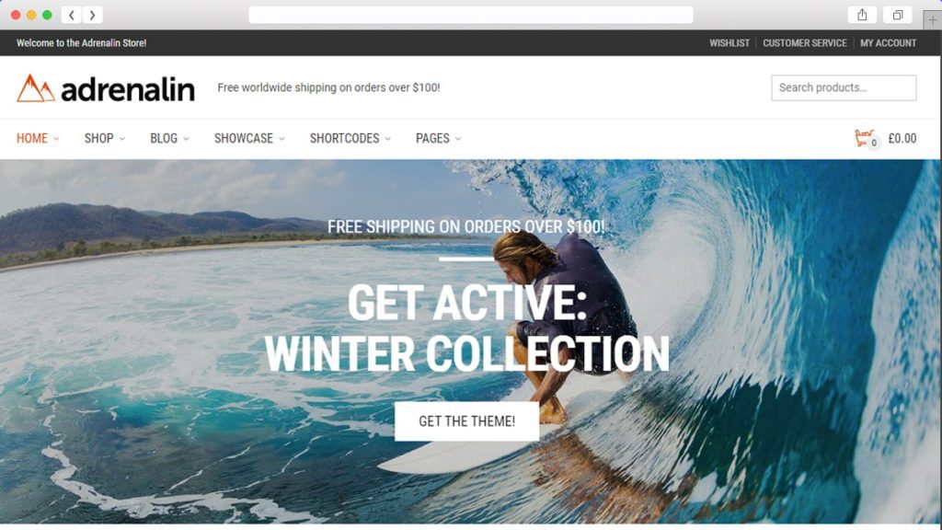Open the Blog dropdown menu
The height and width of the screenshot is (530, 942).
(x=169, y=138)
